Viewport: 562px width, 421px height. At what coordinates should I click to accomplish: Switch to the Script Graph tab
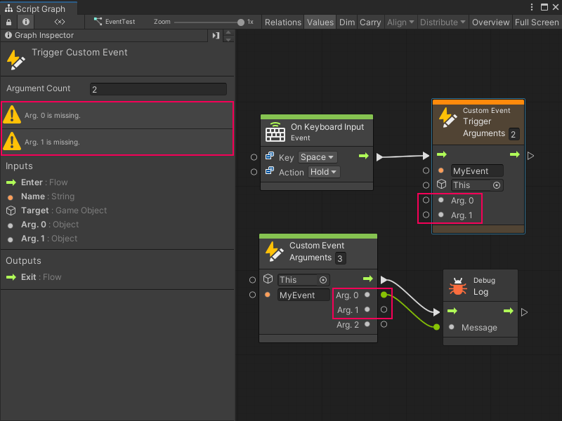coord(33,7)
